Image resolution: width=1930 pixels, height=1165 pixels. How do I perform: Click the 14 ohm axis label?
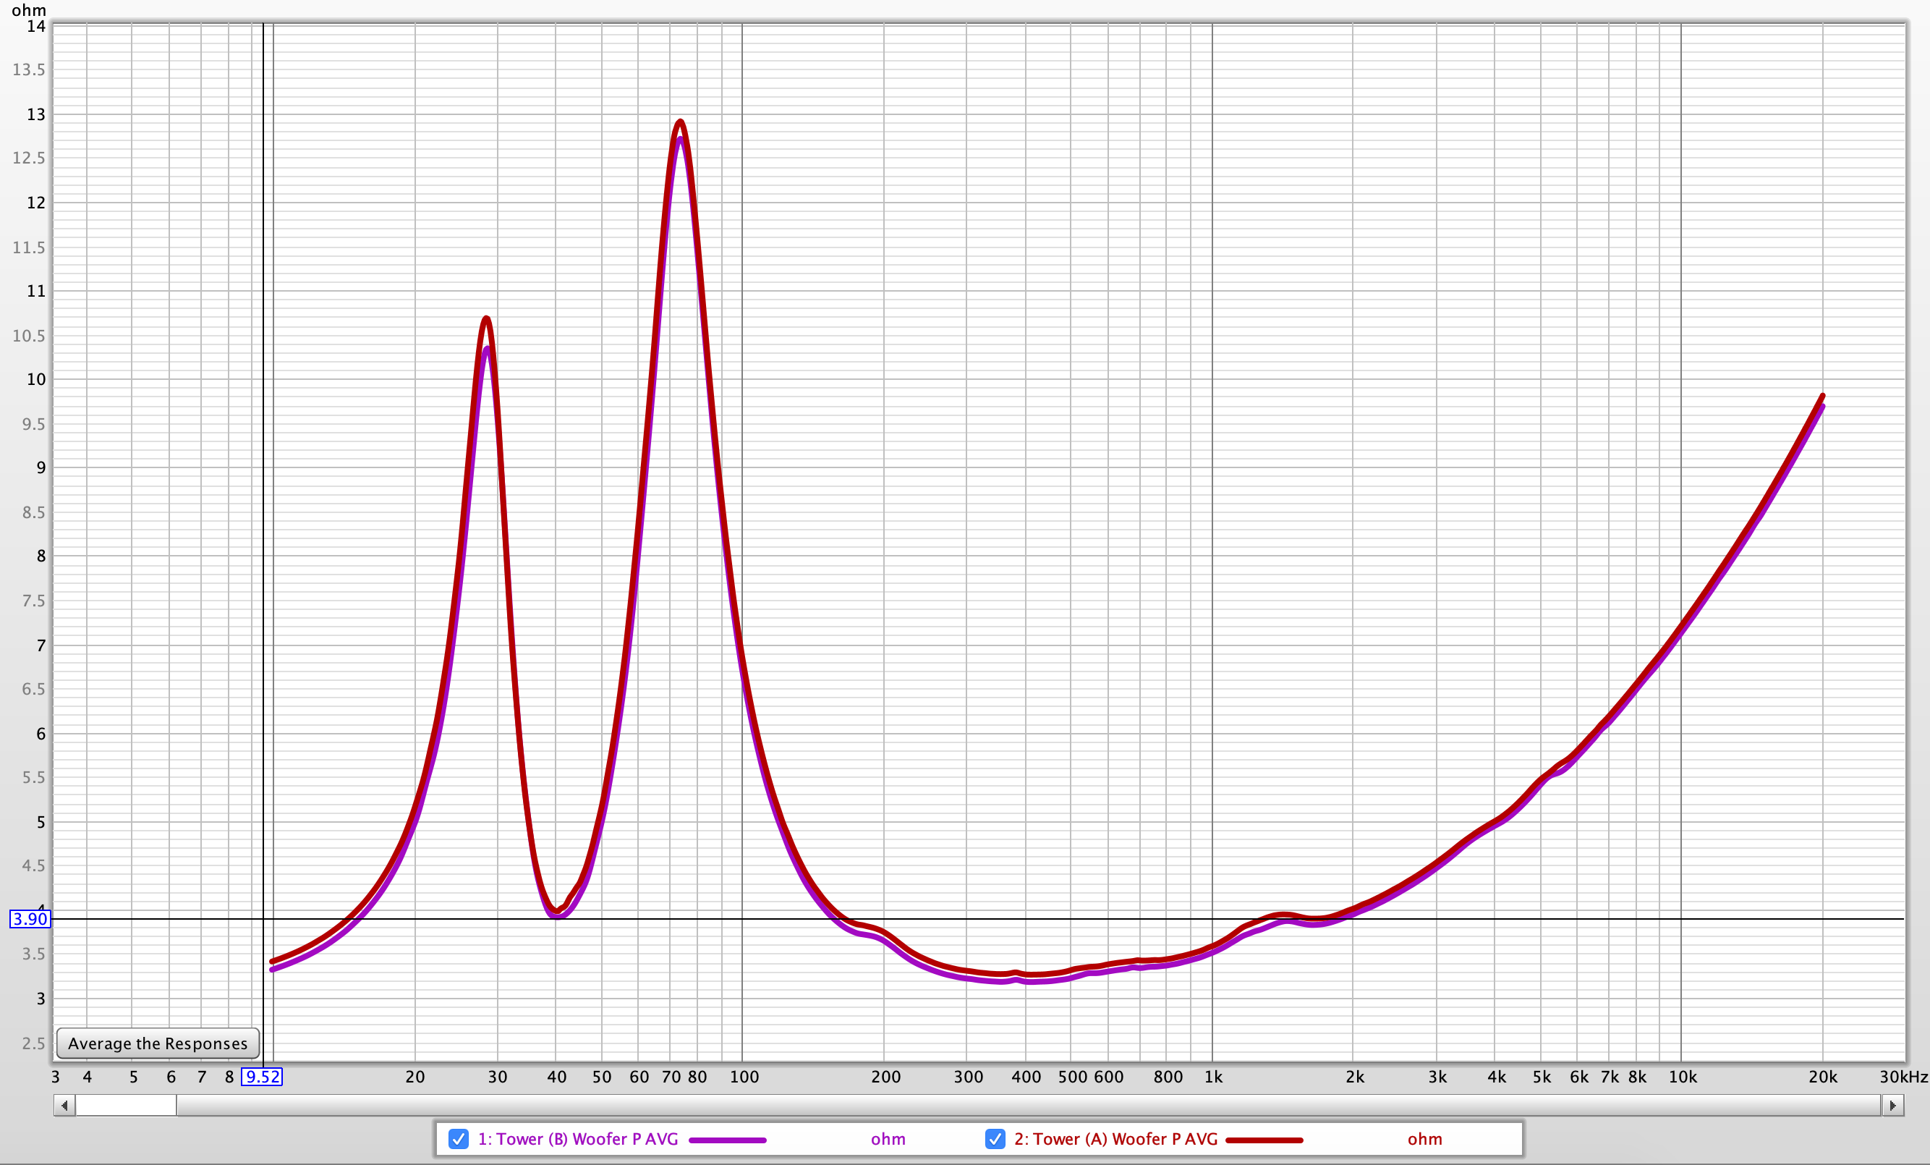(36, 26)
